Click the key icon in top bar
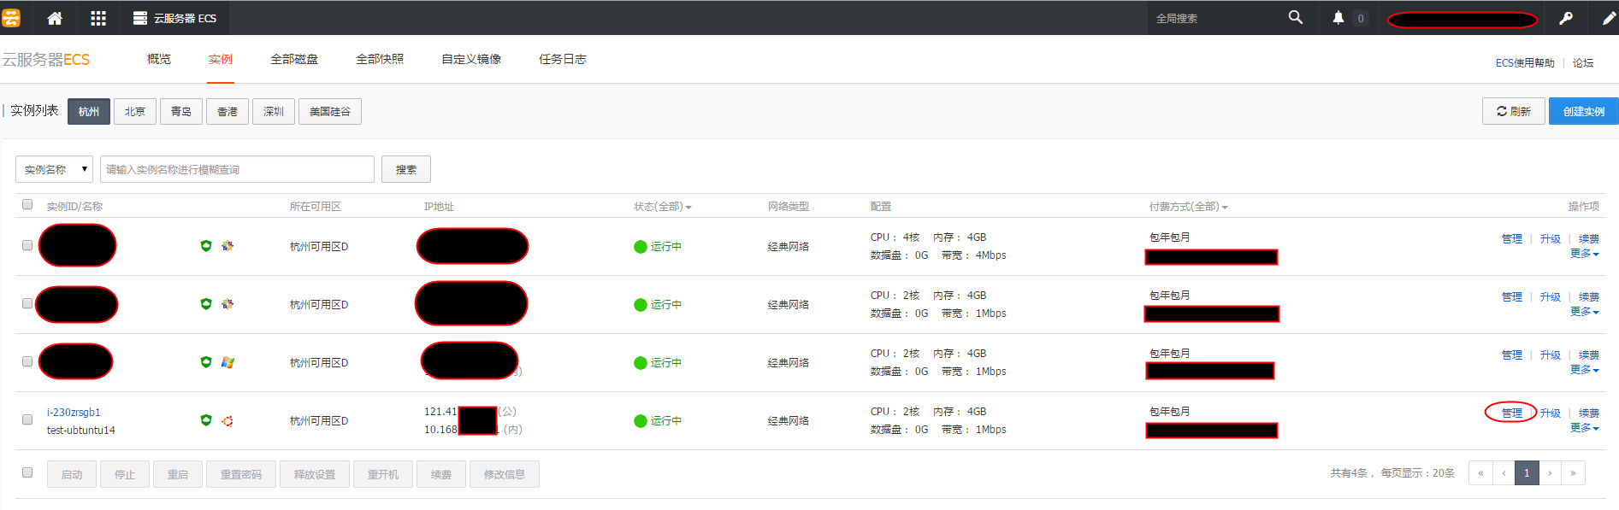The image size is (1619, 510). [1565, 18]
